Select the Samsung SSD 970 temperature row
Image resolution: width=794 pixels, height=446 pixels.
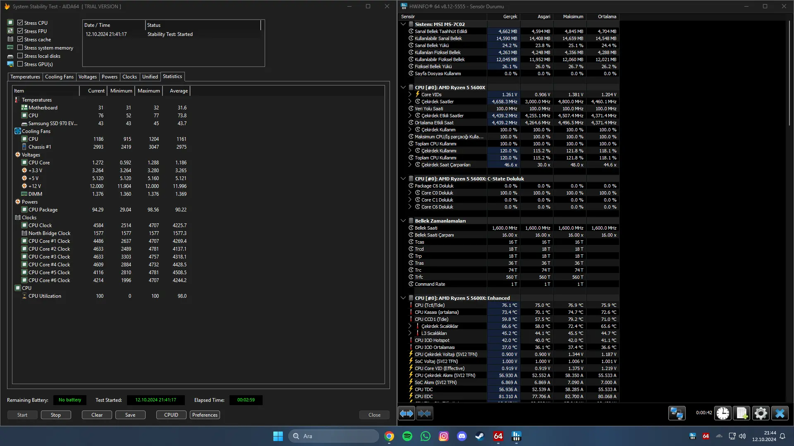click(100, 123)
